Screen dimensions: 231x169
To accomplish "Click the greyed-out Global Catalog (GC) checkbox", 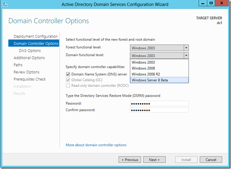I will (68, 80).
